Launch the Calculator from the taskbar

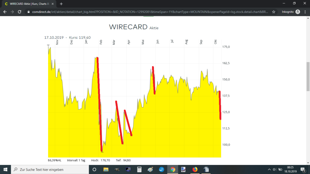(x=139, y=169)
